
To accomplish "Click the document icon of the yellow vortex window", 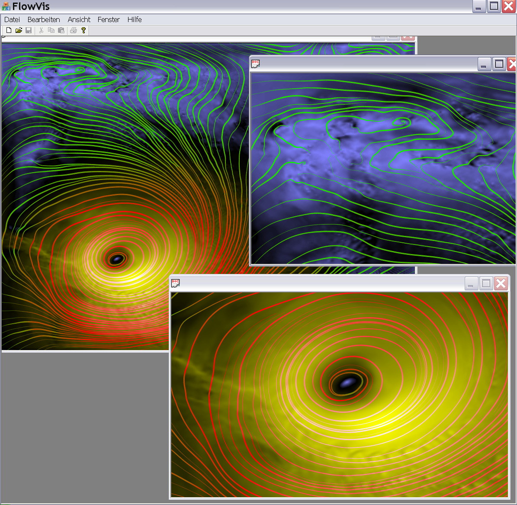I will [175, 283].
